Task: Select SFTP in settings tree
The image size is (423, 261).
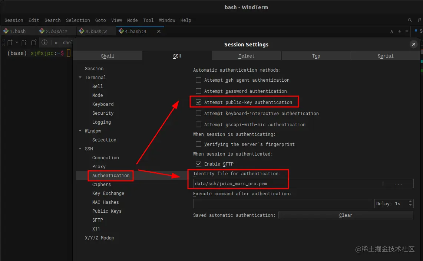Action: (x=98, y=220)
